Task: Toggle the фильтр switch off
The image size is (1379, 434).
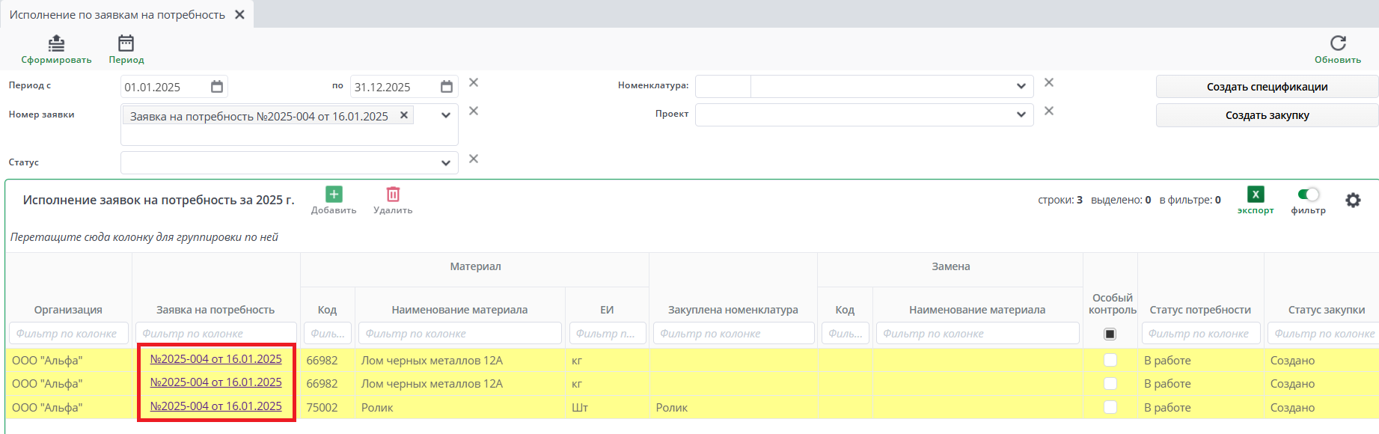Action: (x=1308, y=195)
